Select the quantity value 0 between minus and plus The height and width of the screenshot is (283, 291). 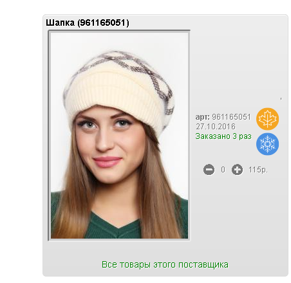click(223, 170)
